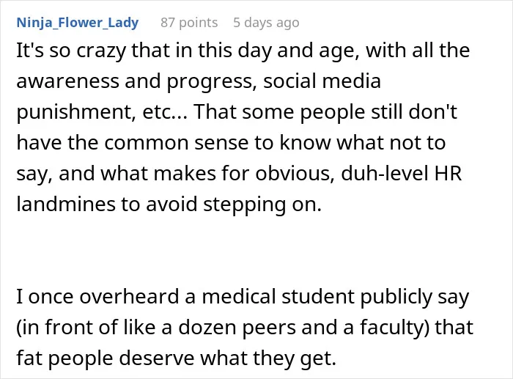Screen dimensions: 513x379
Task: Click the phrase "medical student" in the comment
Action: pos(278,296)
